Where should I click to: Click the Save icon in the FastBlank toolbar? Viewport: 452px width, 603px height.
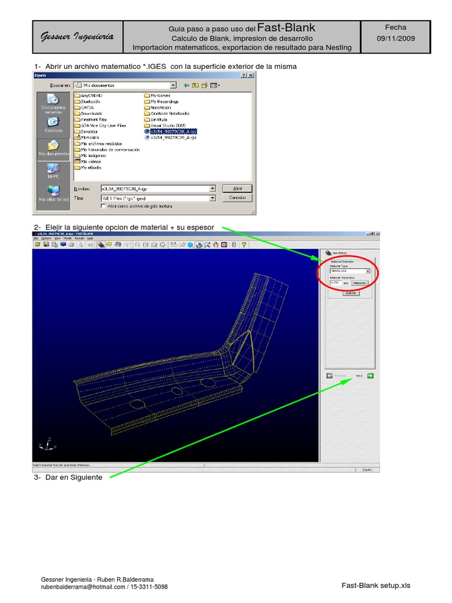(46, 244)
